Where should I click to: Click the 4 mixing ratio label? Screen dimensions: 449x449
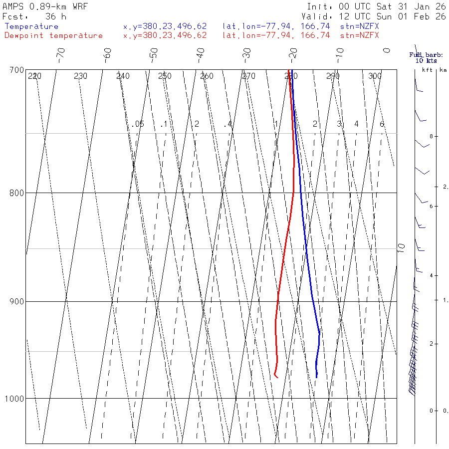click(356, 124)
